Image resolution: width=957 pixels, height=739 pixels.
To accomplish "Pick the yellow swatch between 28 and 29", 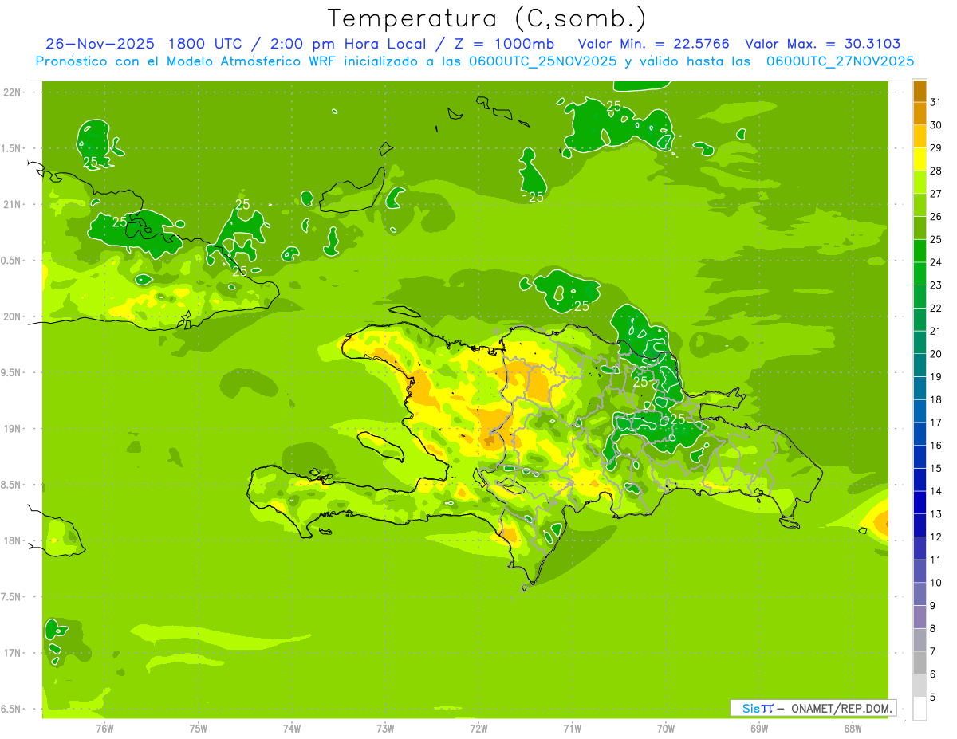I will [x=920, y=160].
